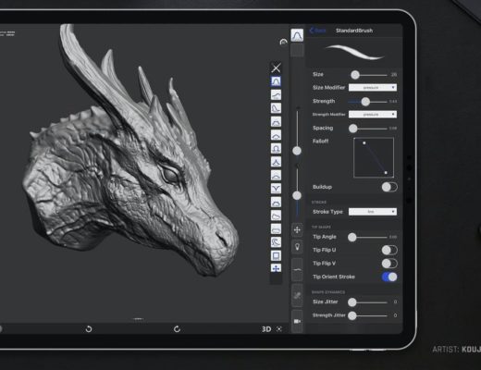Click the Spacing label
The image size is (481, 370).
pos(323,128)
